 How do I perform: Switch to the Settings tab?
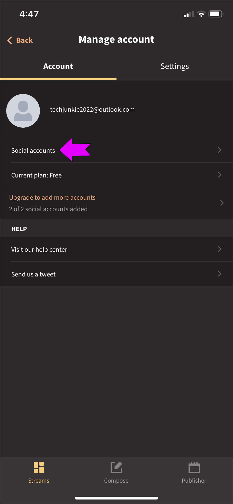(174, 66)
